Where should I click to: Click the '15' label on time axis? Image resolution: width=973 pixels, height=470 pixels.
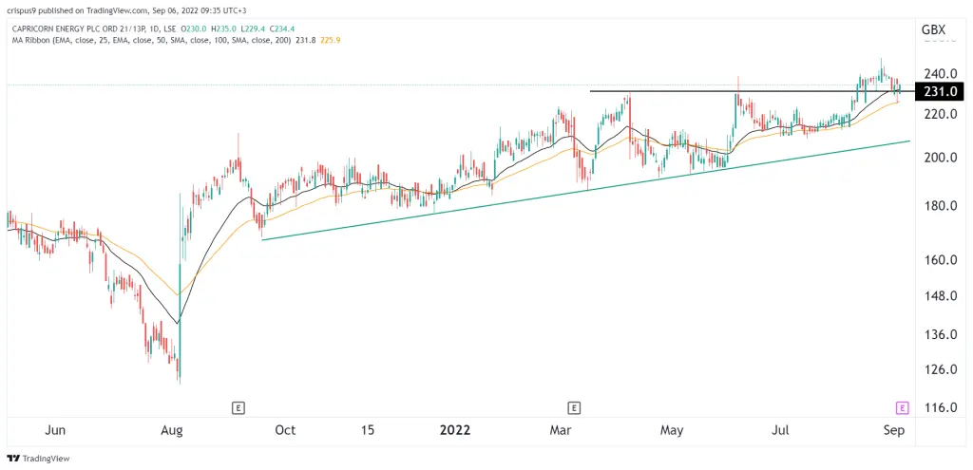(368, 430)
